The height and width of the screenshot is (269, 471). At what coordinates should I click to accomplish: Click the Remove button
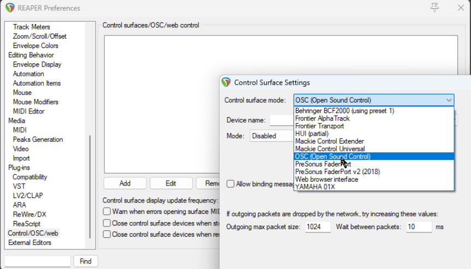208,183
